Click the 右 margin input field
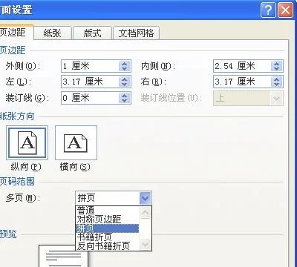 point(242,82)
